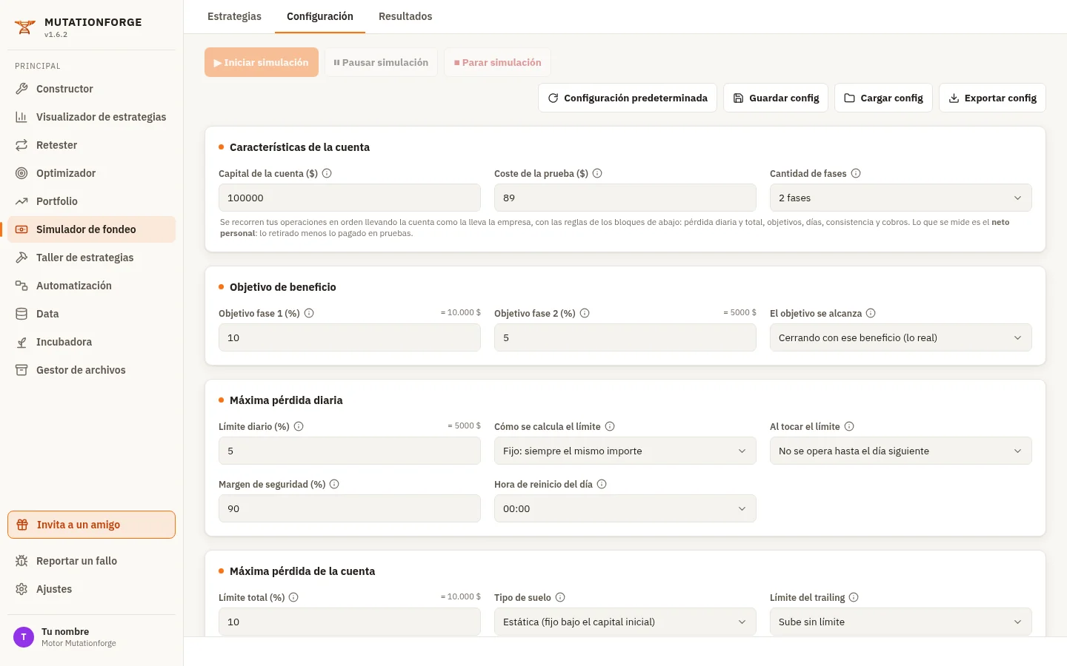This screenshot has width=1067, height=666.
Task: Click info icon next to Objetivo fase 2
Action: (585, 313)
